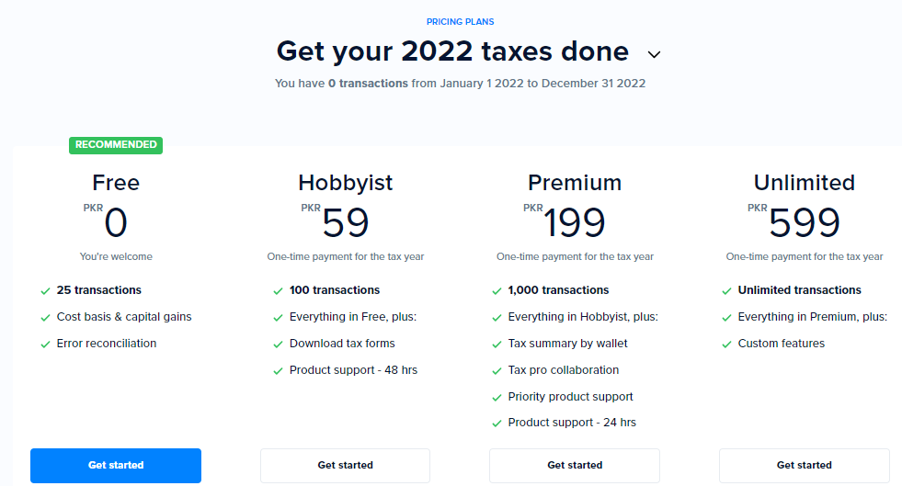Click Get started under Free plan

pos(116,465)
